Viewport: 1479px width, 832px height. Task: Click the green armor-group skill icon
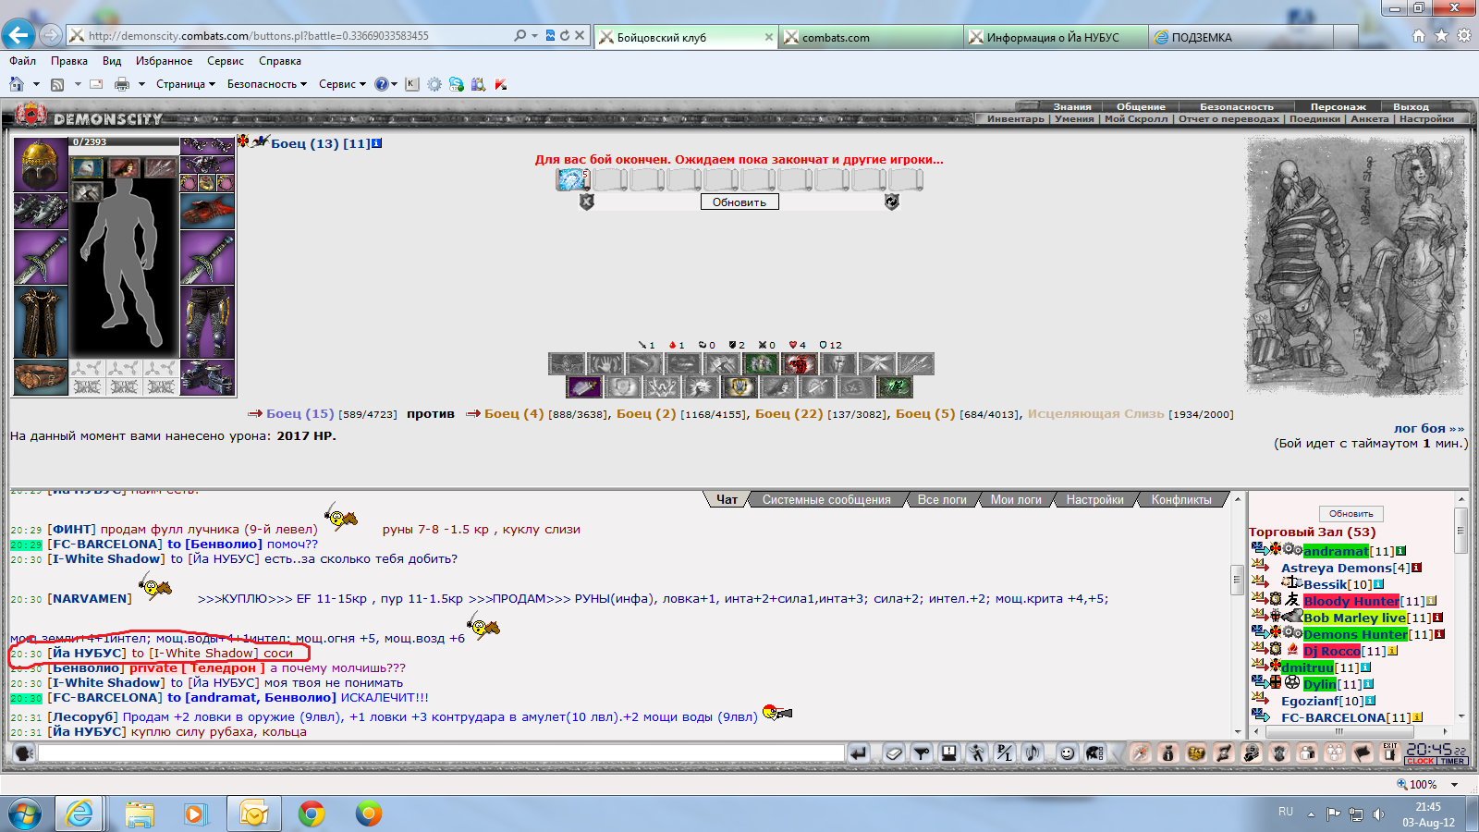tap(761, 363)
